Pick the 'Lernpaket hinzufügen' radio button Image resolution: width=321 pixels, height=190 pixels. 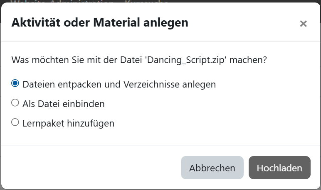(15, 122)
